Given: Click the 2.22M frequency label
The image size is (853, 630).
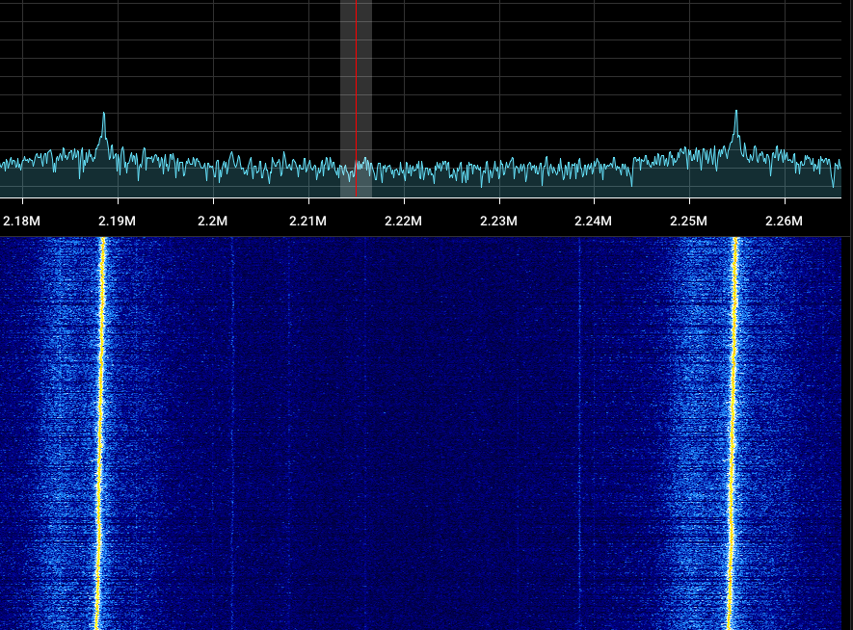Looking at the screenshot, I should pos(403,222).
